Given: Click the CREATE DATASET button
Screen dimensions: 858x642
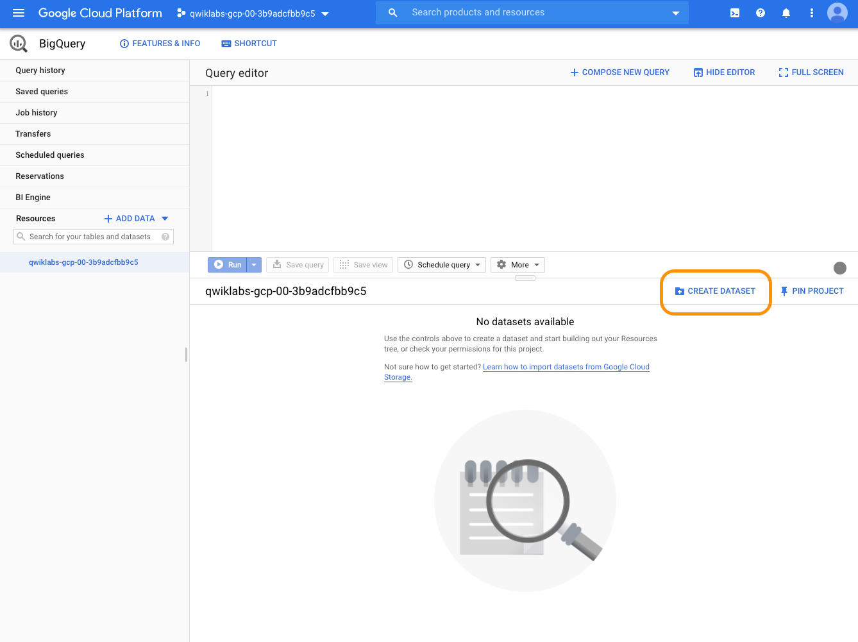Looking at the screenshot, I should coord(716,291).
